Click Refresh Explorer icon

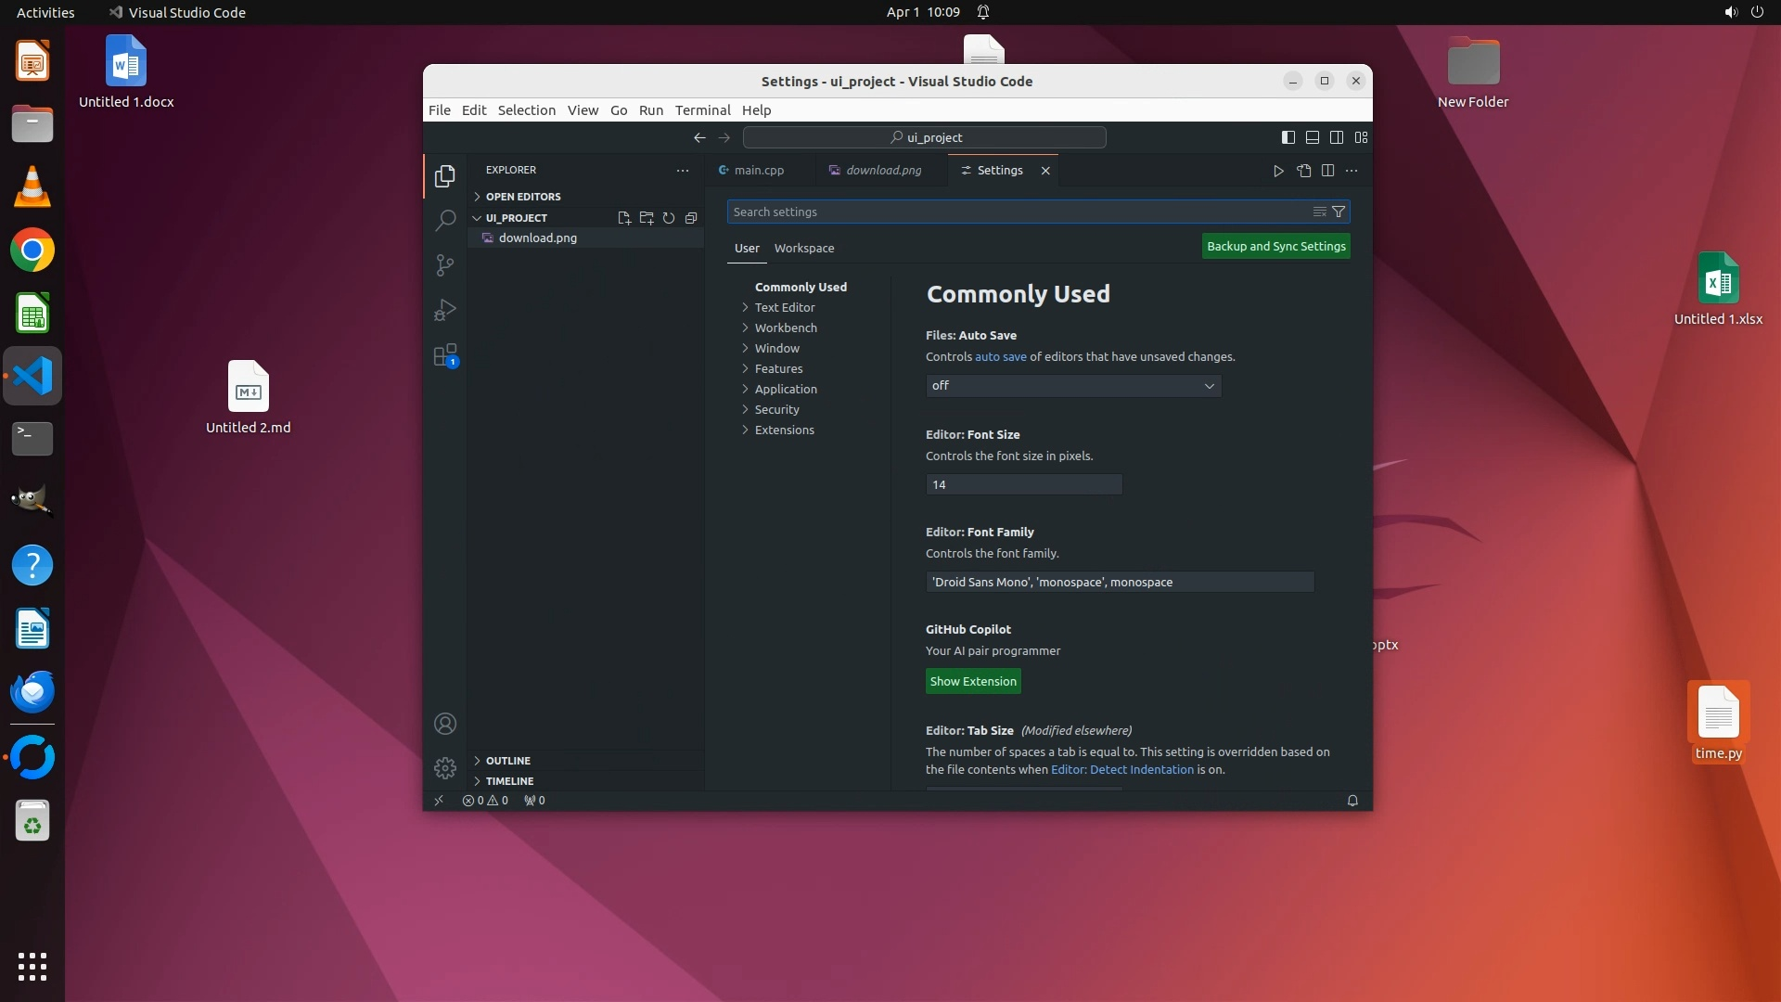point(669,218)
